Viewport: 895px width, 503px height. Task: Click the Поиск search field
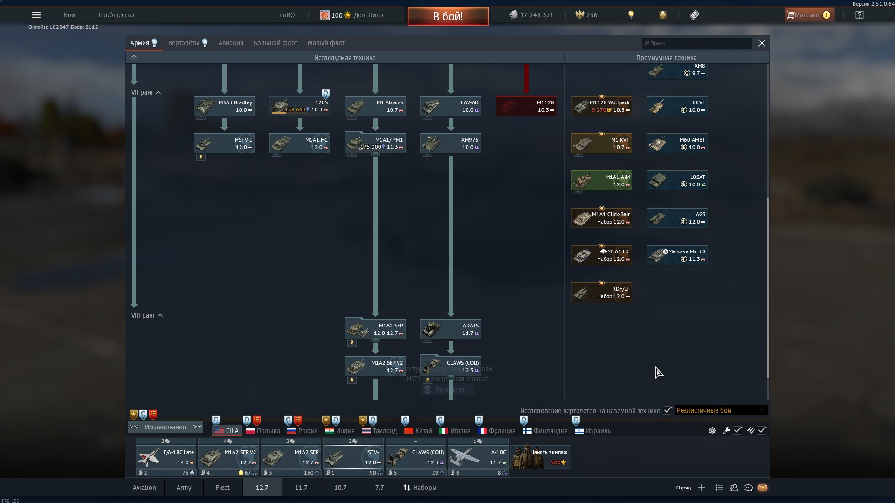[697, 43]
